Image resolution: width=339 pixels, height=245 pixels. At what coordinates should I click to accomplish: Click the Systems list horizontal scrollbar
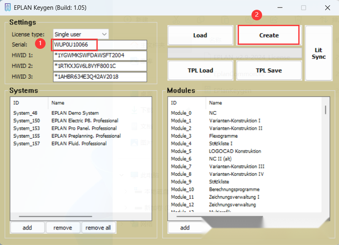[55, 216]
